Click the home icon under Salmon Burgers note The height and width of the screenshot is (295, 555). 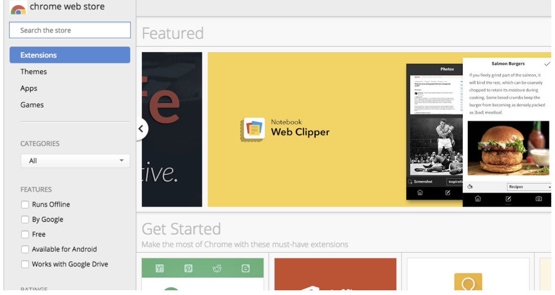(x=478, y=199)
